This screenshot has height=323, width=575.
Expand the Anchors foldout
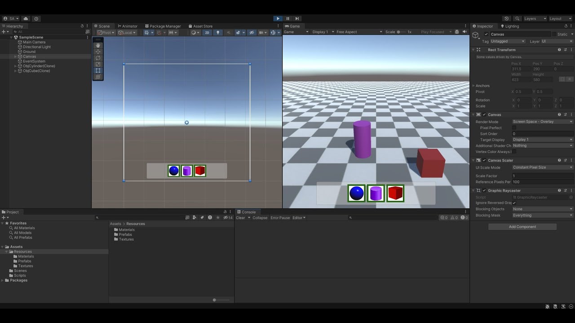(x=473, y=86)
